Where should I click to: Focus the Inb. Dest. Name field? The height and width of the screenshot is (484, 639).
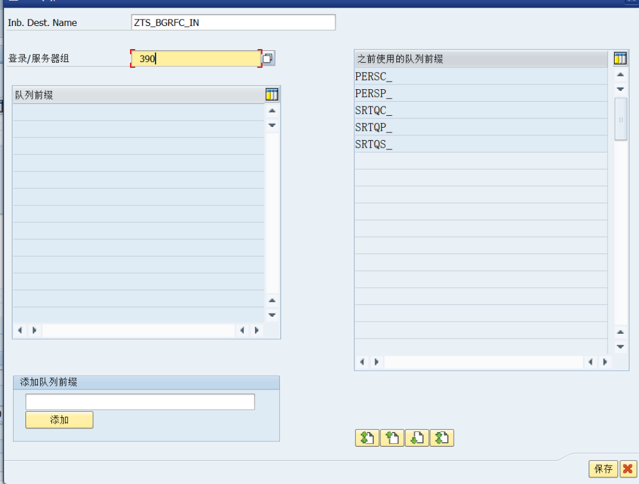(234, 22)
